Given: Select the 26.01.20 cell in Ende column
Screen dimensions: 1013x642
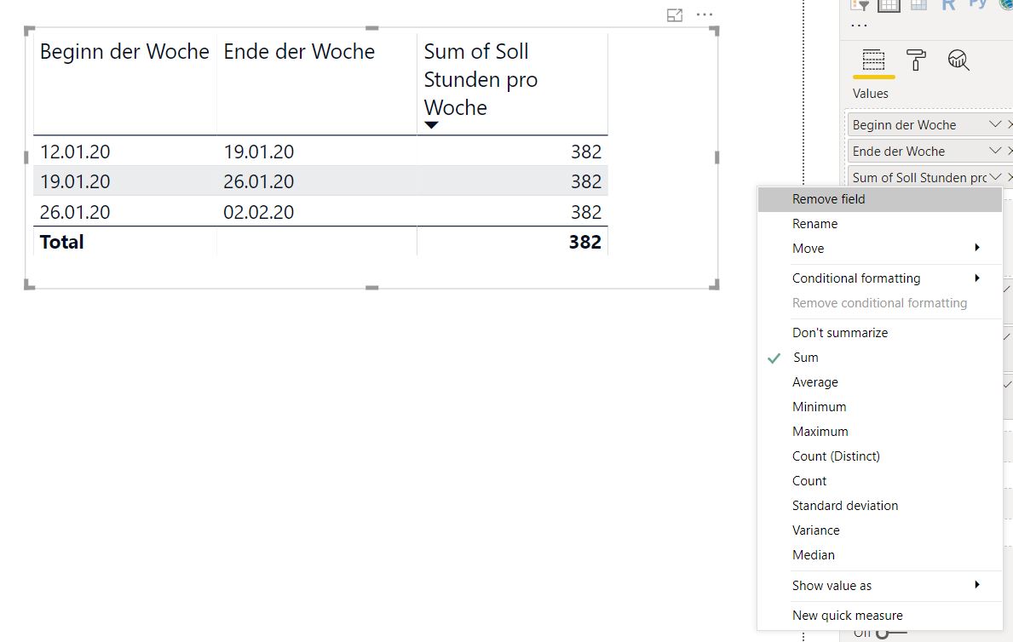Looking at the screenshot, I should coord(258,181).
